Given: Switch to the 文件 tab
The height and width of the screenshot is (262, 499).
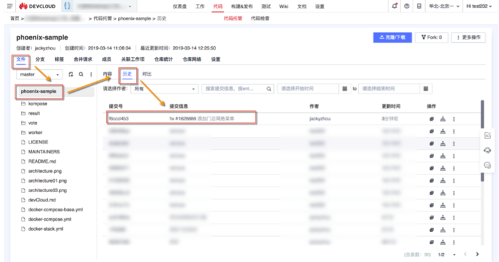Looking at the screenshot, I should pyautogui.click(x=21, y=60).
